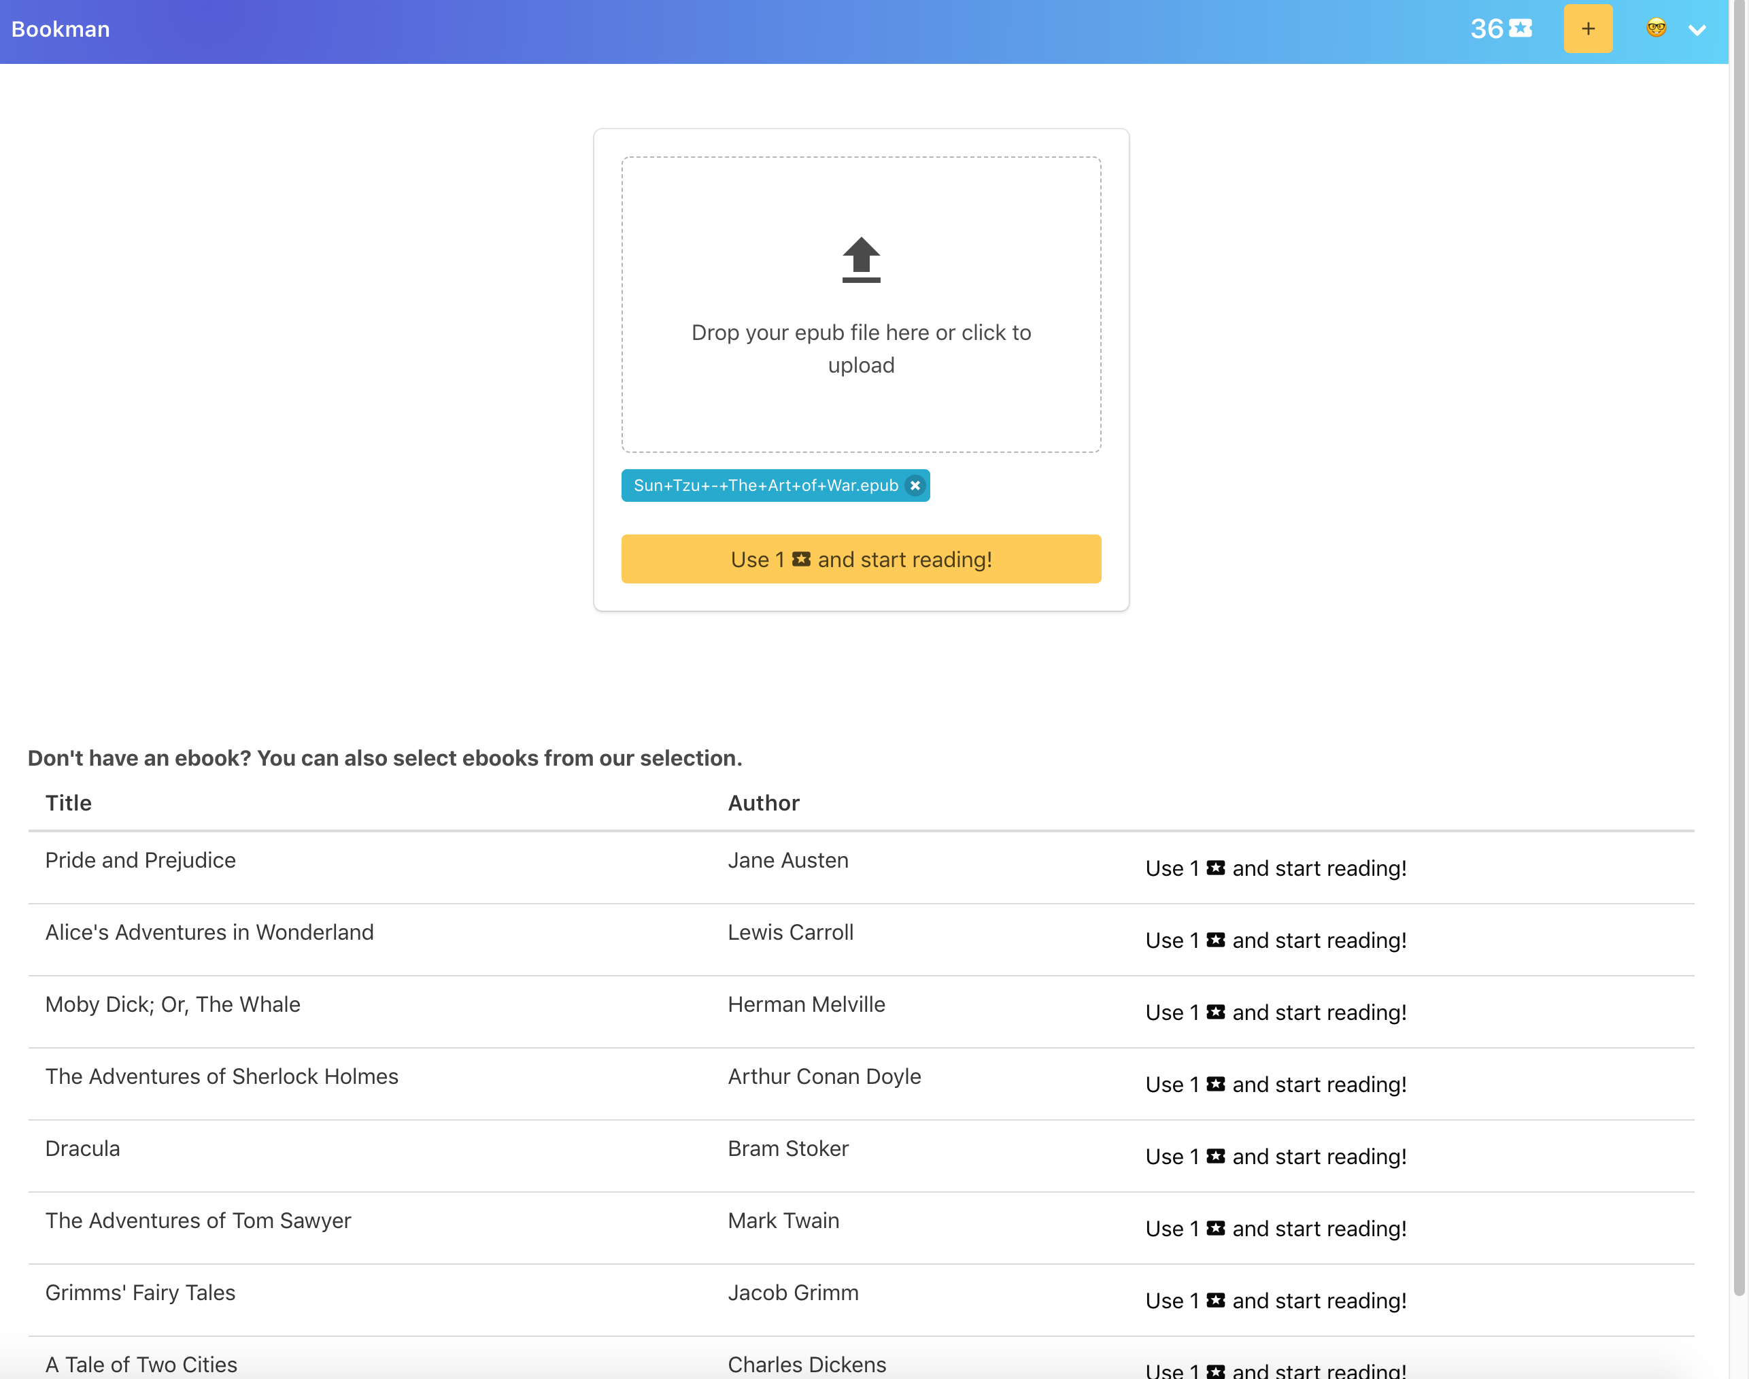Click the 36 tickets counter icon
The width and height of the screenshot is (1749, 1379).
(x=1521, y=29)
